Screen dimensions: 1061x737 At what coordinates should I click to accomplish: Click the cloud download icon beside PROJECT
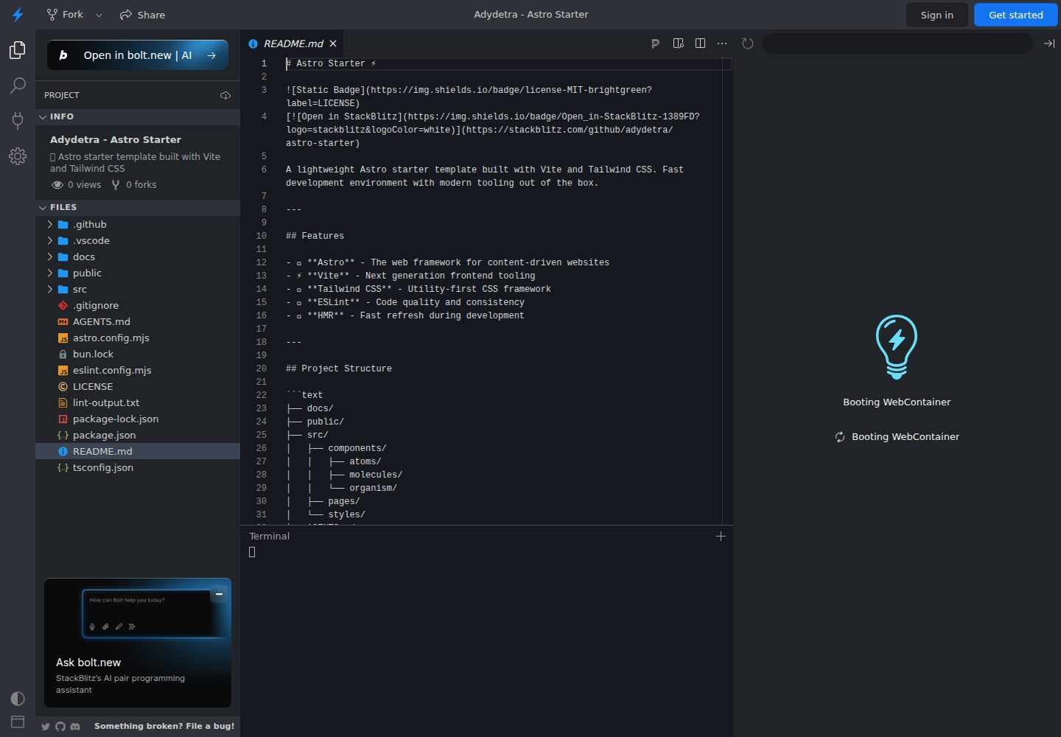(x=225, y=95)
